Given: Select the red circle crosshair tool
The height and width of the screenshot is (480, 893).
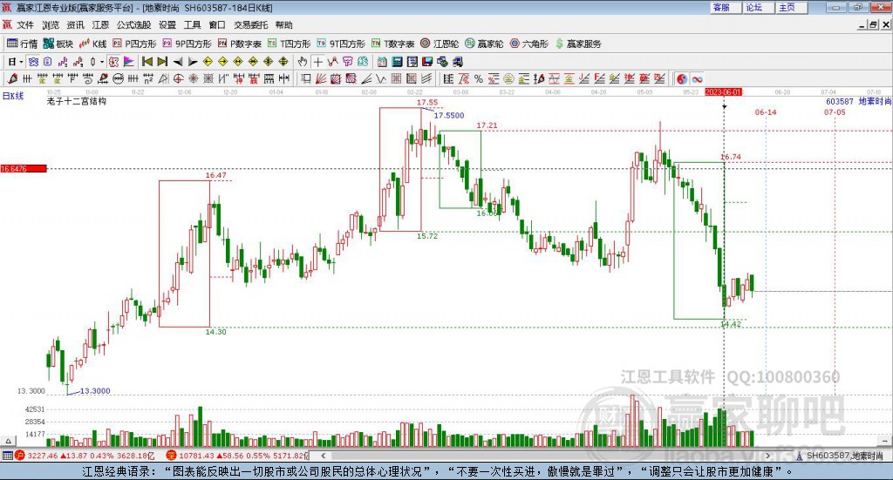Looking at the screenshot, I should [178, 78].
